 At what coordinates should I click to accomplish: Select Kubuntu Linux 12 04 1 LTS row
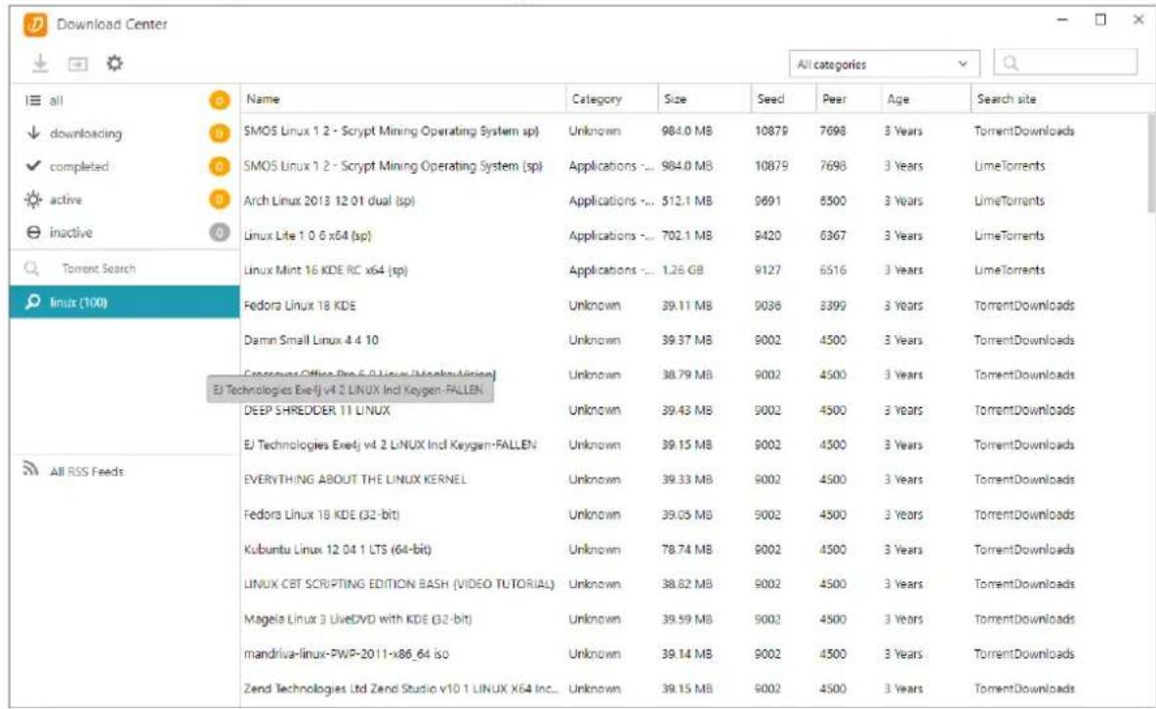693,549
